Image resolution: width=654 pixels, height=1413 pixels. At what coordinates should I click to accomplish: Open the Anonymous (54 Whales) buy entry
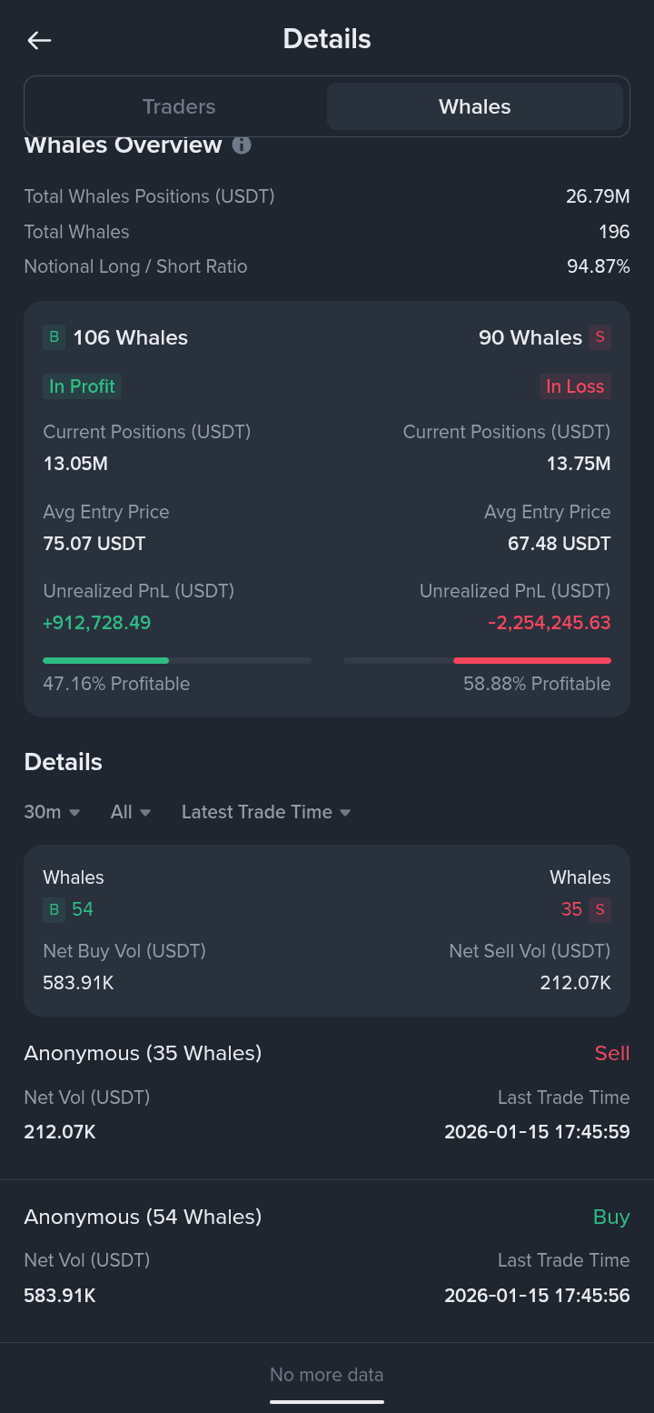point(143,1218)
